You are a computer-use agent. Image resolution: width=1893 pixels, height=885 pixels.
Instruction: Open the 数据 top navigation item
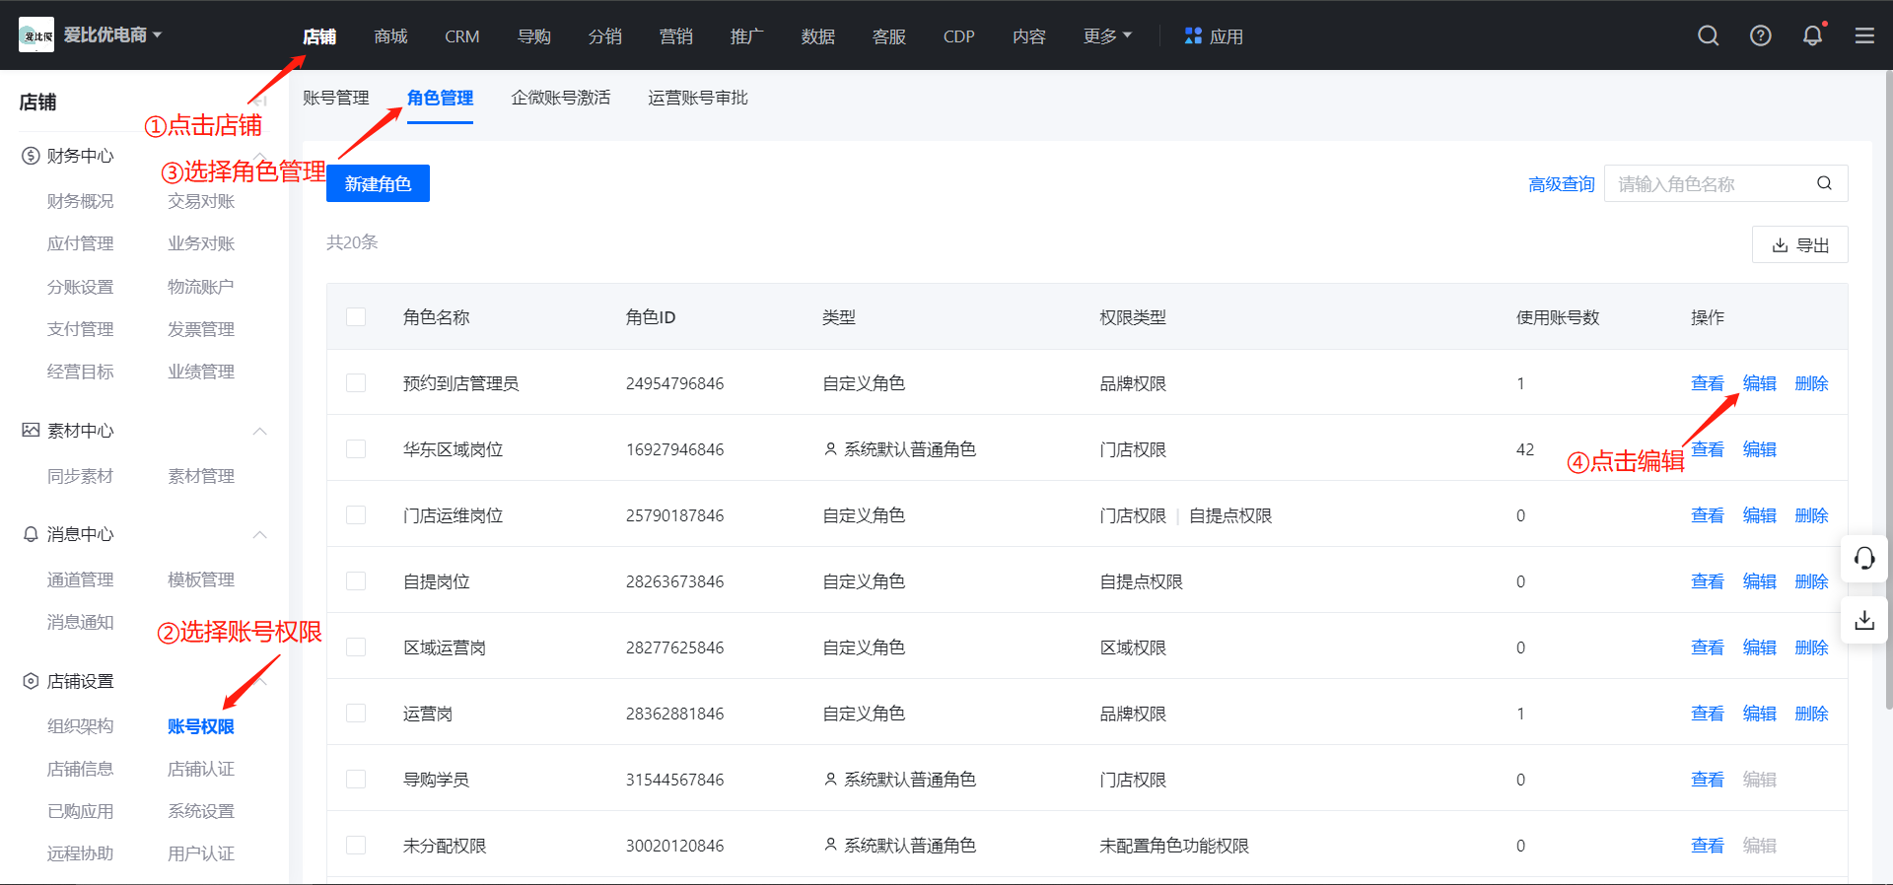[x=817, y=35]
